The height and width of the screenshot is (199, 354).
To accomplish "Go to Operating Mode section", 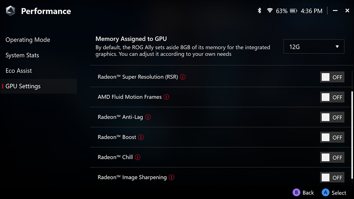I will [28, 40].
